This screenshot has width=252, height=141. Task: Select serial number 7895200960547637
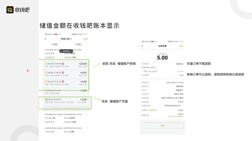172,106
